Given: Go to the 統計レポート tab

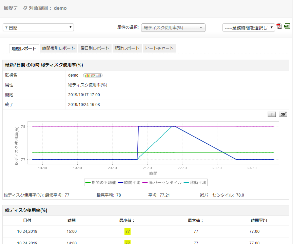Looking at the screenshot, I should (127, 48).
